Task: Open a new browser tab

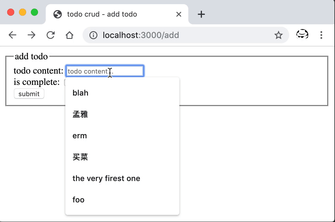Action: point(201,14)
